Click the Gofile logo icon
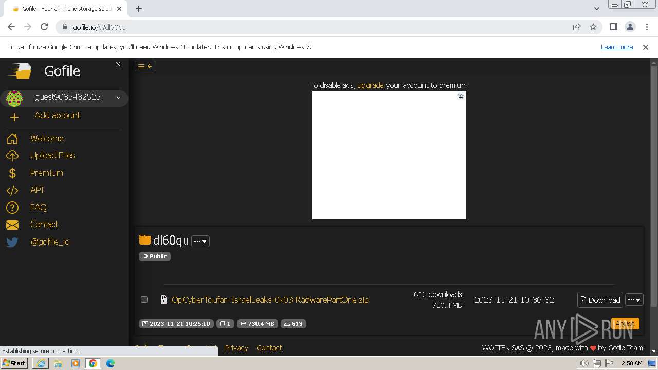The image size is (658, 370). pyautogui.click(x=20, y=71)
